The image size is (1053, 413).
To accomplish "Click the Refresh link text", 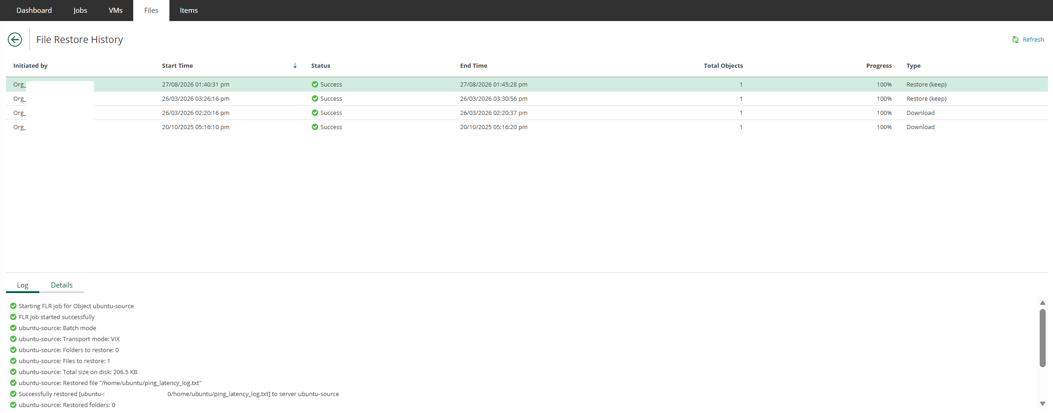I will pos(1033,40).
